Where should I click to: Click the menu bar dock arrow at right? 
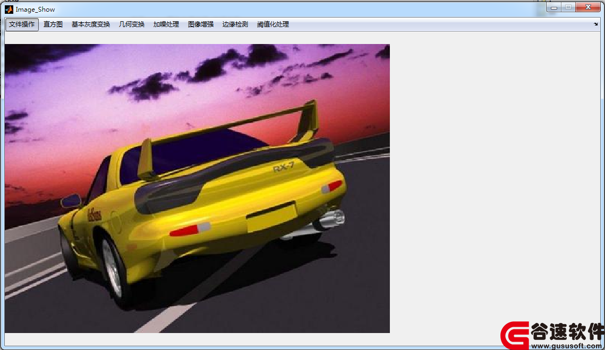(596, 24)
